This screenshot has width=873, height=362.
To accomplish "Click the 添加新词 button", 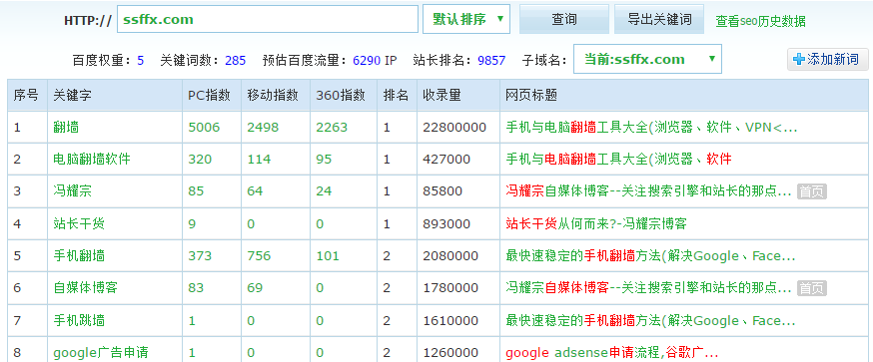I will pos(827,60).
